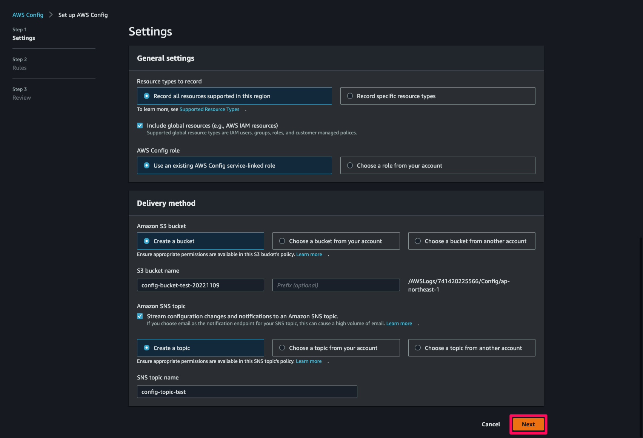
Task: Select Create a topic option
Action: pos(200,348)
